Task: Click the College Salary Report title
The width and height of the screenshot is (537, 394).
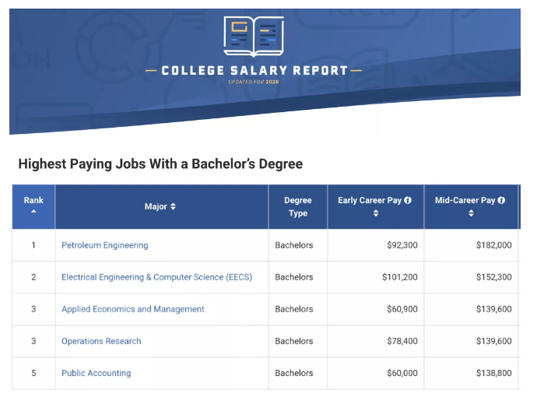Action: pyautogui.click(x=254, y=71)
